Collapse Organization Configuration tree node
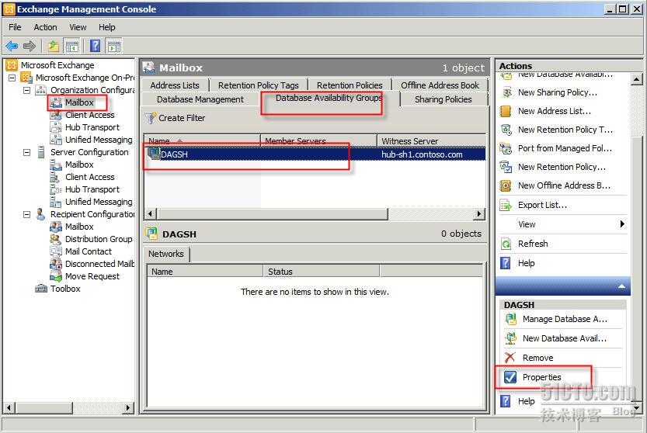647x433 pixels. tap(27, 90)
